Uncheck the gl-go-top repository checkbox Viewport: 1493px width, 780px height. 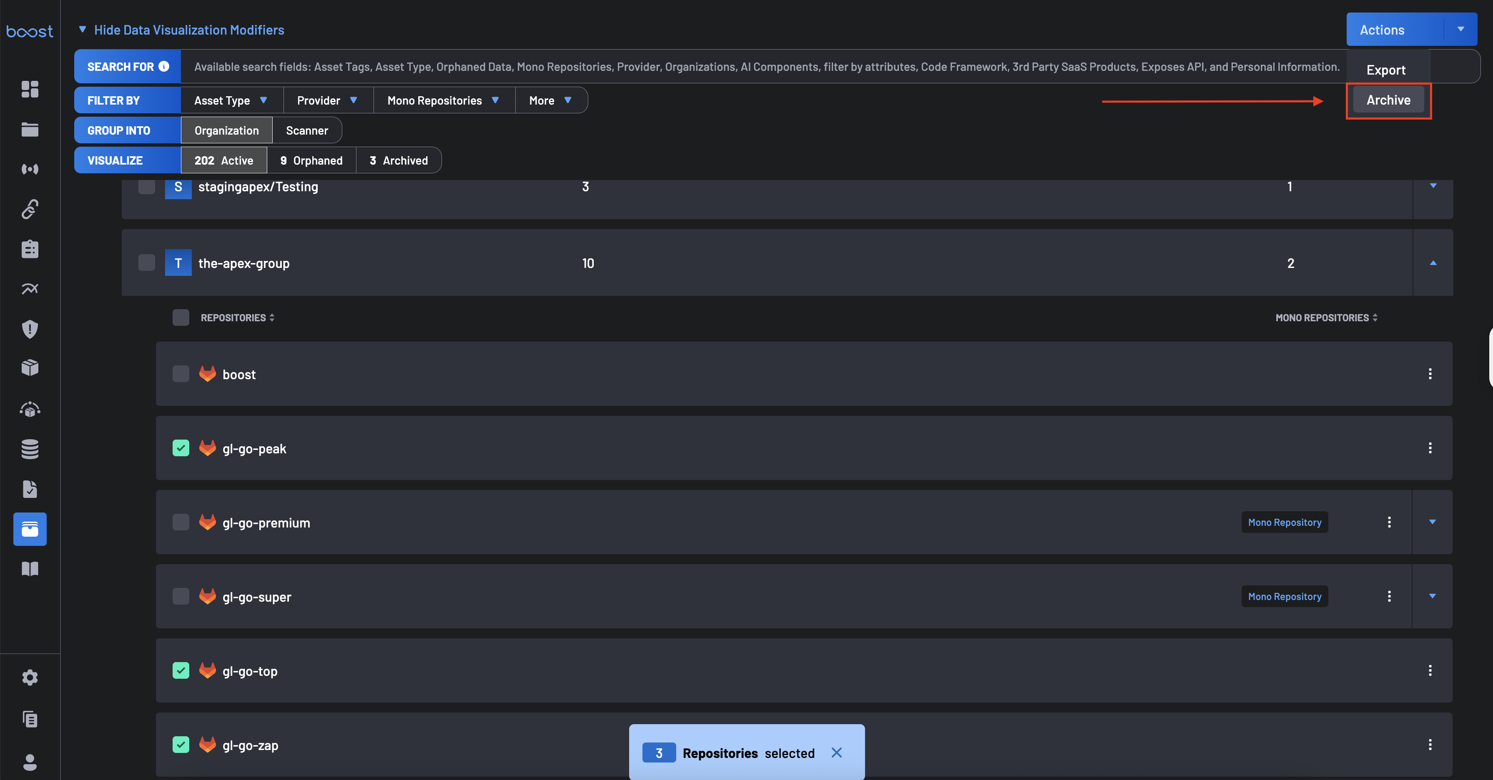pos(181,670)
